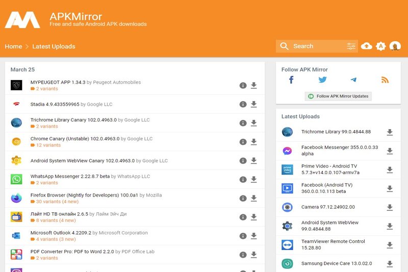This screenshot has height=272, width=408.
Task: Select Latest Uploads breadcrumb
Action: point(54,46)
